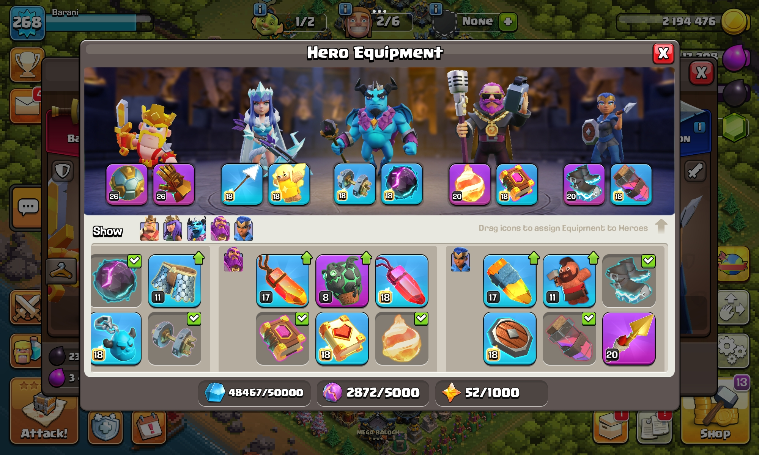Viewport: 759px width, 455px height.
Task: Select the Frozen Arrow equipment slot
Action: click(242, 184)
